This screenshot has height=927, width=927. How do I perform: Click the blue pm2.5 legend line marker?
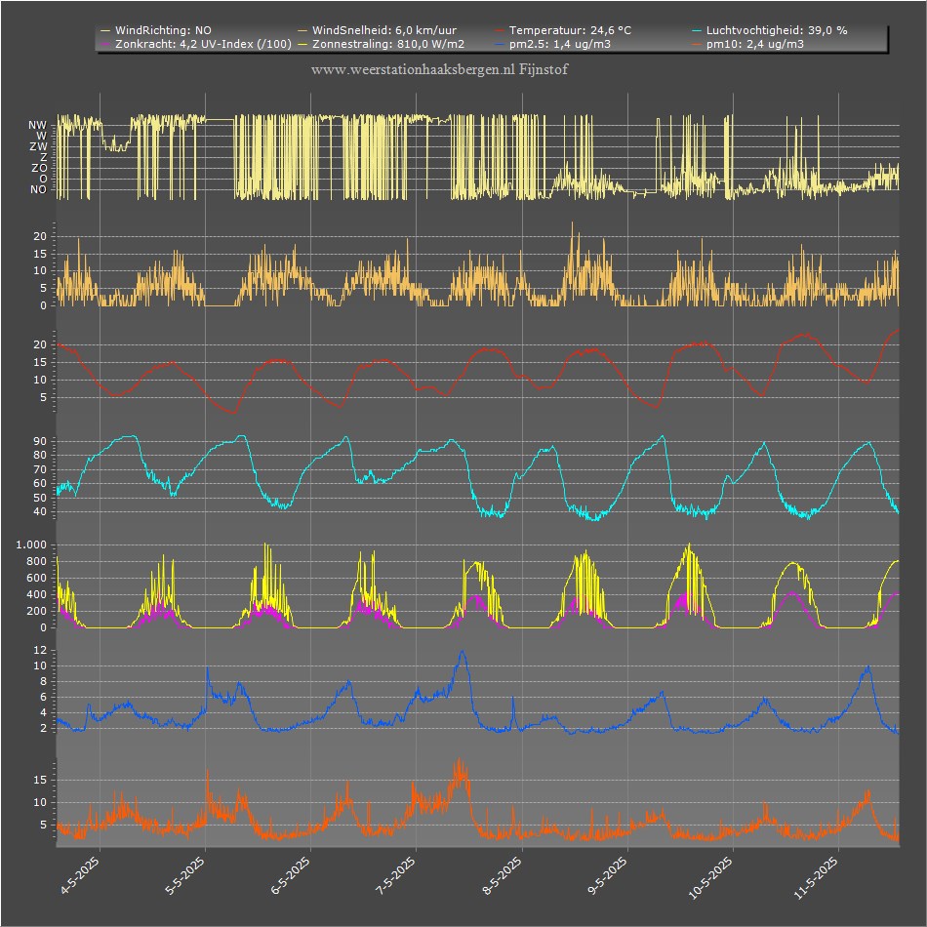click(501, 44)
